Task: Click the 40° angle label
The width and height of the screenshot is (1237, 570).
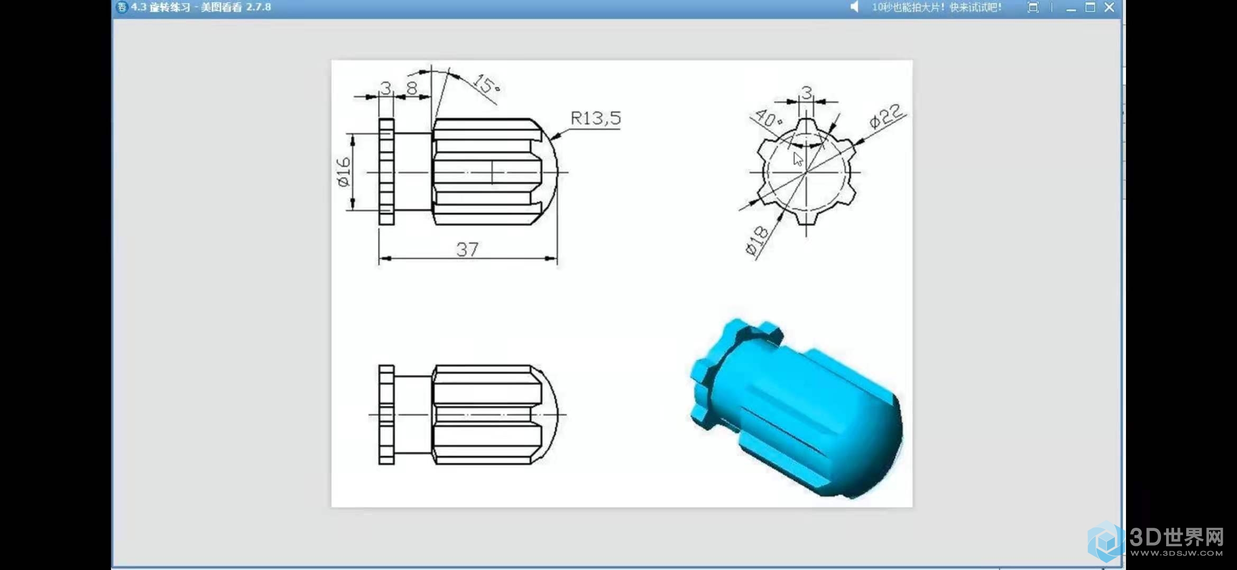Action: pyautogui.click(x=768, y=118)
